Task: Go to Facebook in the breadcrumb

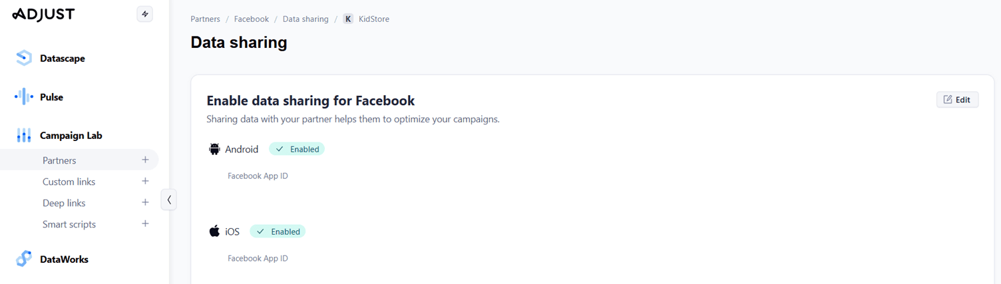Action: click(252, 19)
